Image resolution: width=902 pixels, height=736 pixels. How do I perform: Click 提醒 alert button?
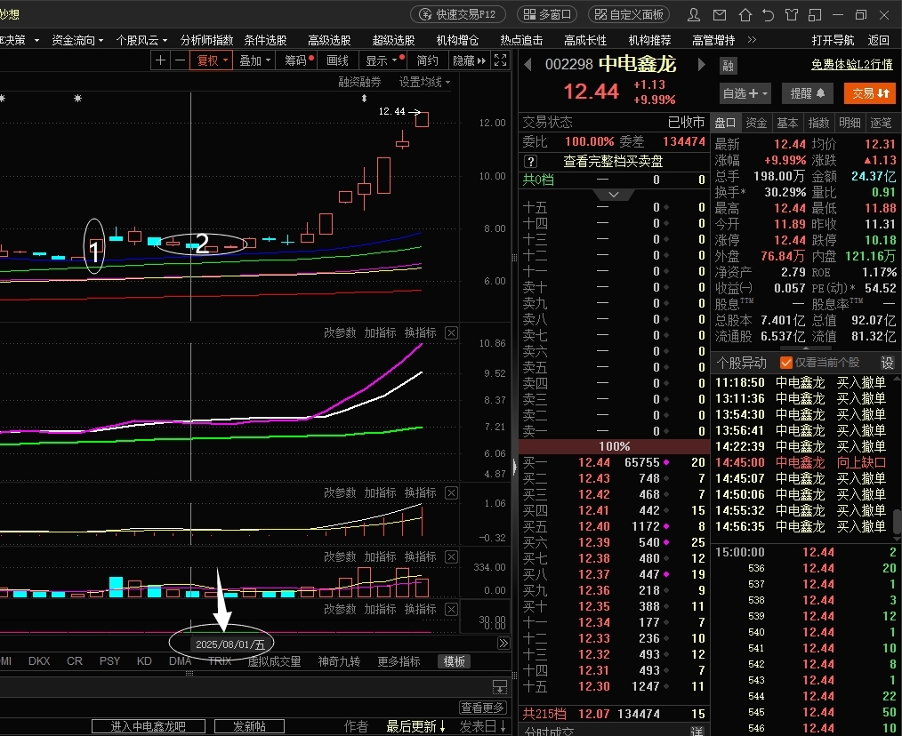tap(807, 93)
